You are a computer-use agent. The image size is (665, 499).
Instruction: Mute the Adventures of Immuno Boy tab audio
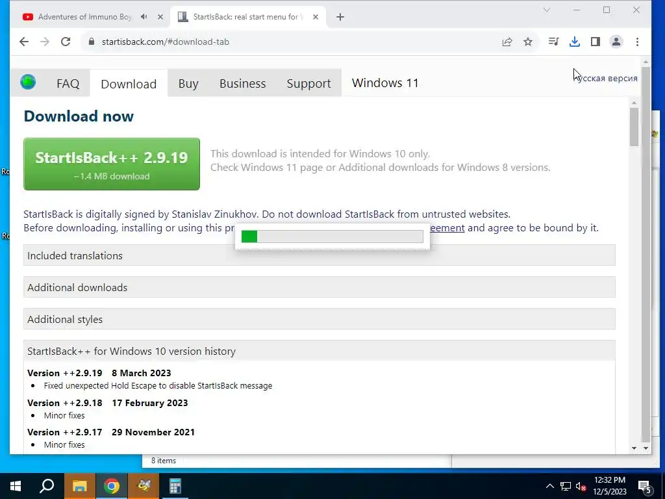[x=144, y=17]
